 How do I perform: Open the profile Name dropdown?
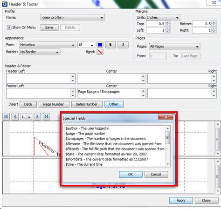pyautogui.click(x=72, y=17)
